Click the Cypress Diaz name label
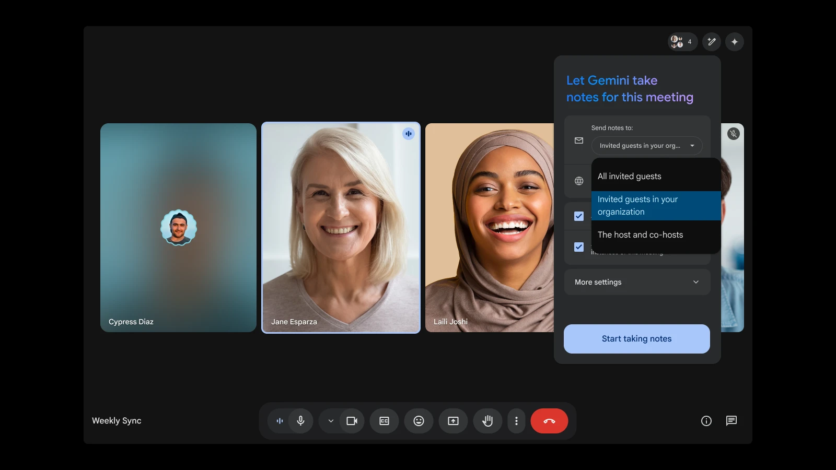 [131, 322]
